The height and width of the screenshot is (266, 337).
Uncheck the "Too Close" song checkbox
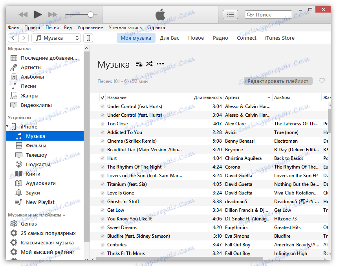pyautogui.click(x=103, y=124)
